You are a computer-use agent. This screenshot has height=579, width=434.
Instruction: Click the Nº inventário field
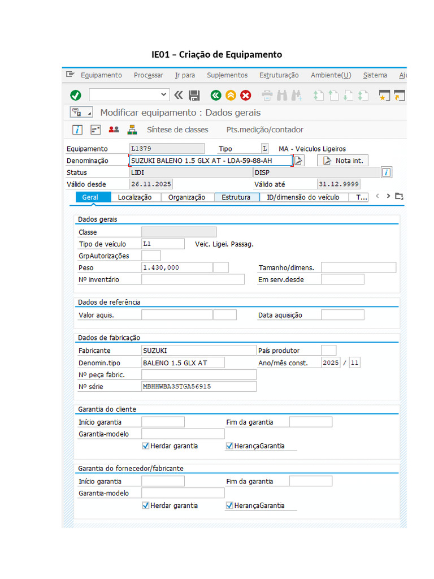(193, 279)
